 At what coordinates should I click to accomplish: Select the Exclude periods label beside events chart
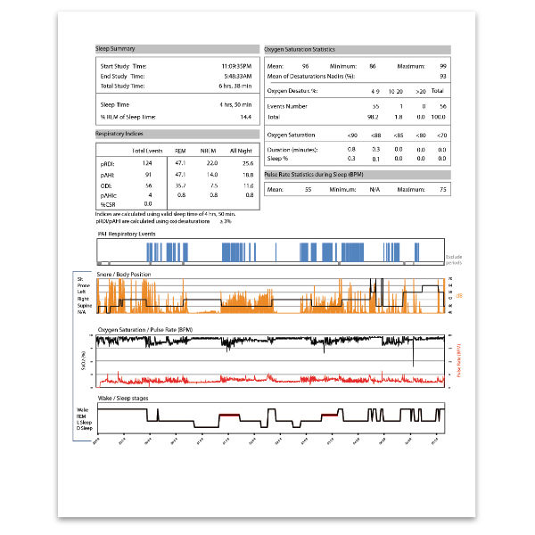tap(454, 259)
